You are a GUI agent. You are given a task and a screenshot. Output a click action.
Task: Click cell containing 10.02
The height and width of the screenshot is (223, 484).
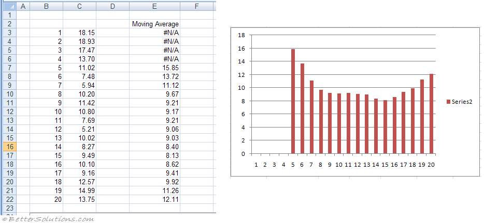[80, 138]
